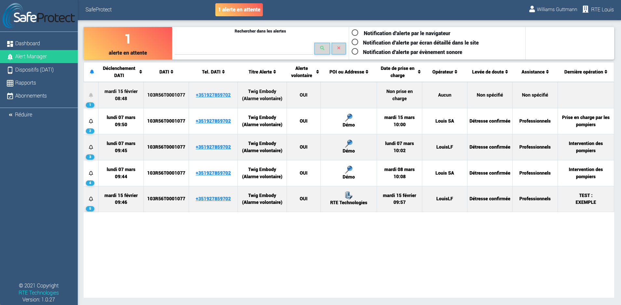This screenshot has height=305, width=621.
Task: Open Dashboard in the sidebar
Action: (x=39, y=43)
